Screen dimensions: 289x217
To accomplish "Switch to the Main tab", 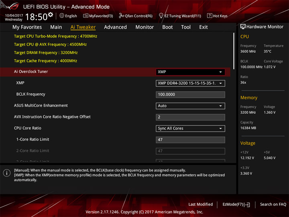I will 56,27.
